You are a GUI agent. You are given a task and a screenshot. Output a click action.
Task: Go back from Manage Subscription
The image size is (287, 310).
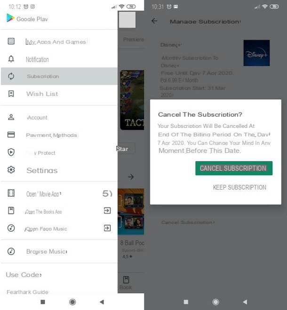pyautogui.click(x=154, y=21)
